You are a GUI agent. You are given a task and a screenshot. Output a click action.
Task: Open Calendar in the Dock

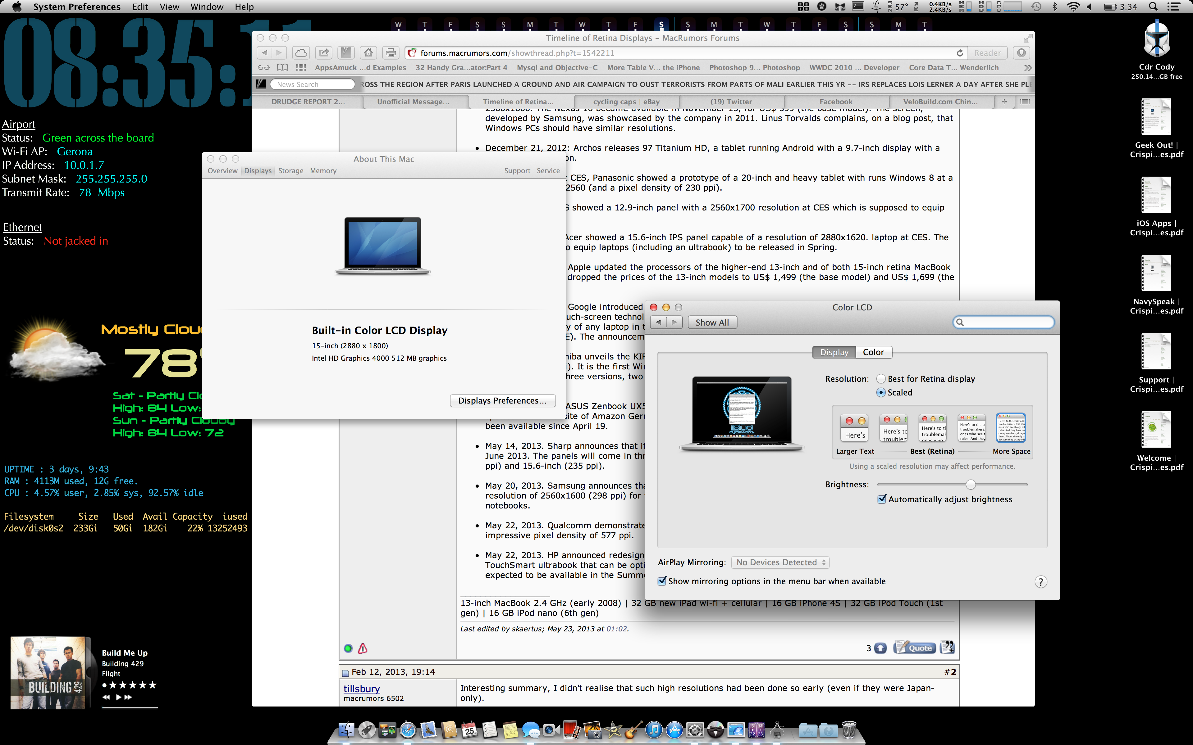point(469,730)
